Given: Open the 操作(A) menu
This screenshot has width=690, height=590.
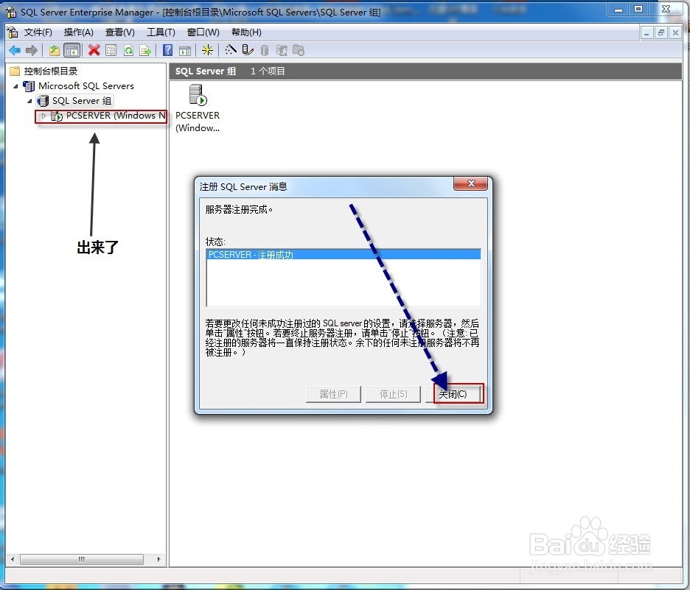Looking at the screenshot, I should (x=78, y=32).
